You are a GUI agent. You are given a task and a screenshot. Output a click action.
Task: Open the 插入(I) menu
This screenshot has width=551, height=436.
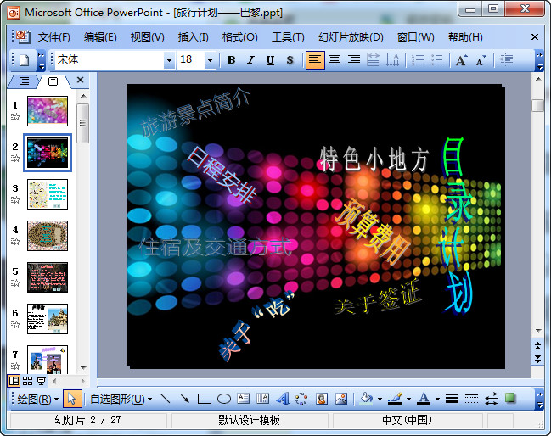coord(193,37)
